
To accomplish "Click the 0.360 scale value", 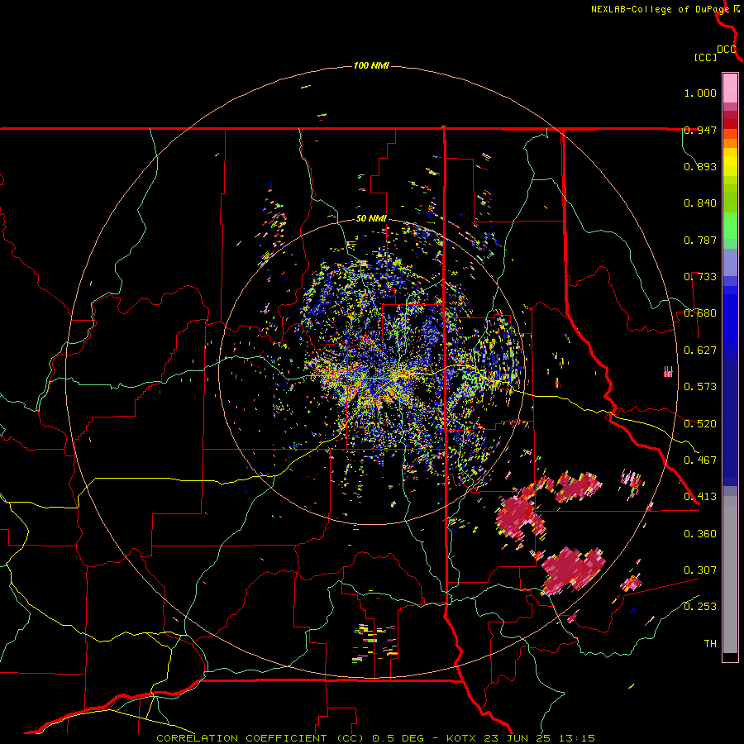I will pyautogui.click(x=700, y=534).
